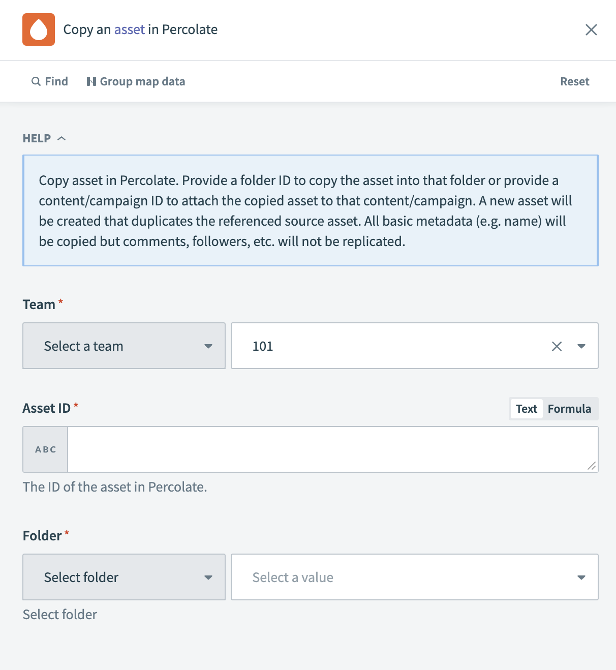This screenshot has width=616, height=670.
Task: Click the Find menu option
Action: pos(56,81)
